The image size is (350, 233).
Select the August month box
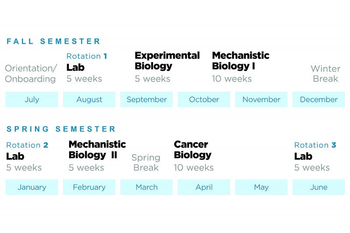(x=89, y=99)
